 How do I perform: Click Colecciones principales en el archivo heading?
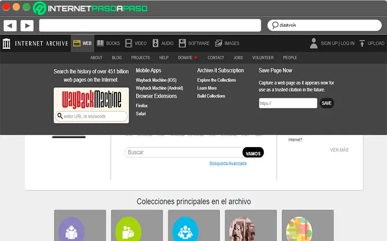(x=194, y=201)
